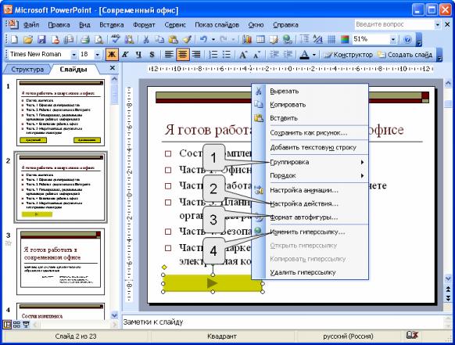
Task: Align text to the left
Action: click(169, 55)
